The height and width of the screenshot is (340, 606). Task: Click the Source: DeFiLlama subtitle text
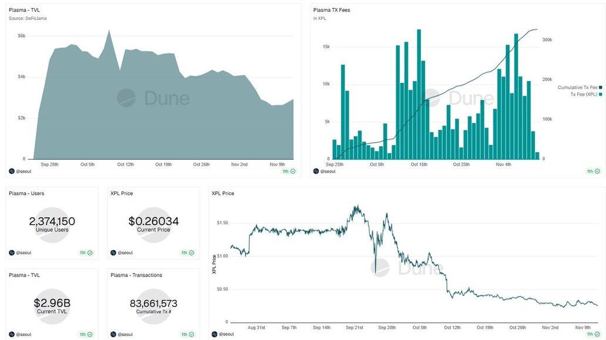[28, 18]
